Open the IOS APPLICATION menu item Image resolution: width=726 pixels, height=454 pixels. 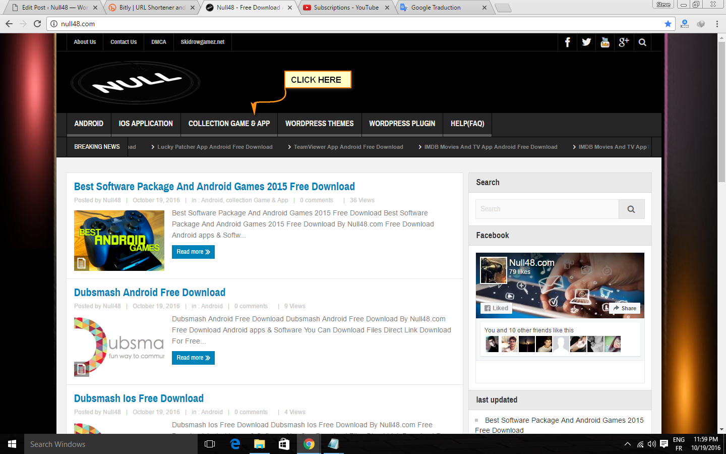146,124
